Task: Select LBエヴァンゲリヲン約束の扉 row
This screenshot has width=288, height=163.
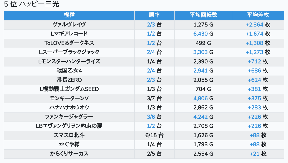Action: click(69, 126)
